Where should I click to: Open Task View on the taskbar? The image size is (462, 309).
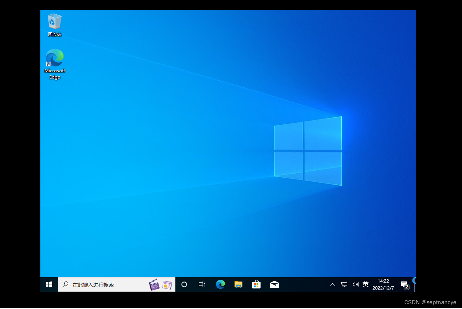(202, 284)
